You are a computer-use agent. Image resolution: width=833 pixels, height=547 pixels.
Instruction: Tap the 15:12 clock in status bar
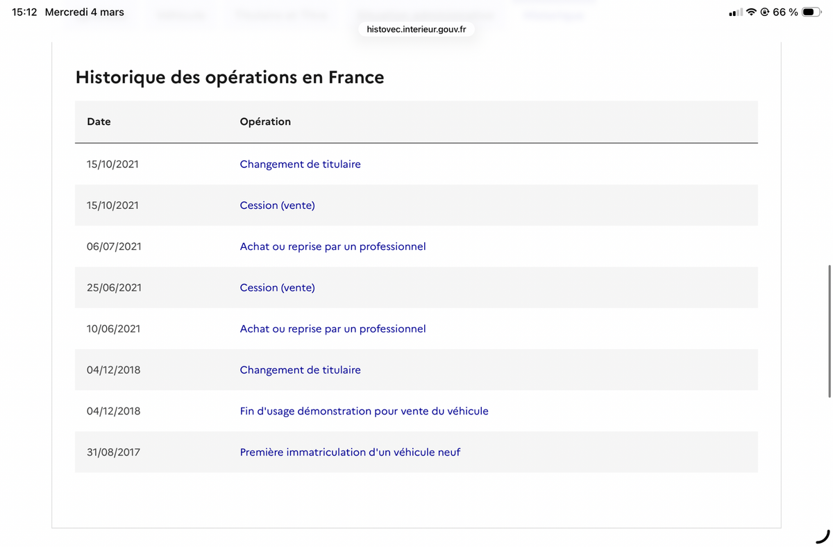24,12
